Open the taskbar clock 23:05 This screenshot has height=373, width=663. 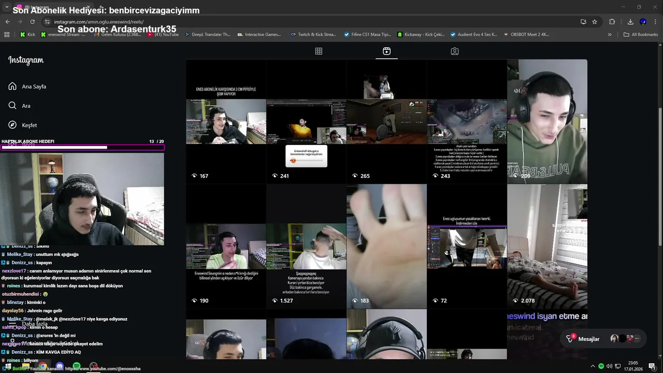pos(632,366)
